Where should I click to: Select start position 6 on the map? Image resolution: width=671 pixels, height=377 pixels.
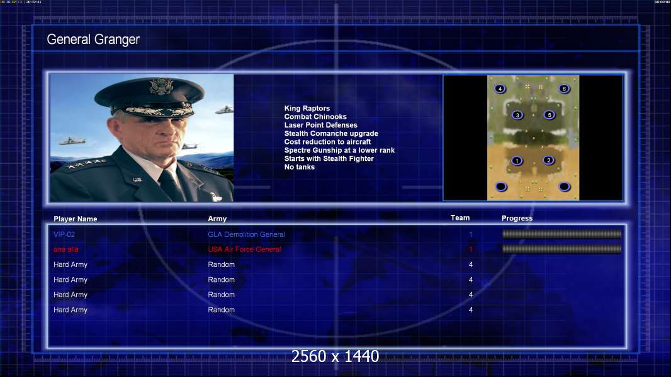[x=564, y=89]
